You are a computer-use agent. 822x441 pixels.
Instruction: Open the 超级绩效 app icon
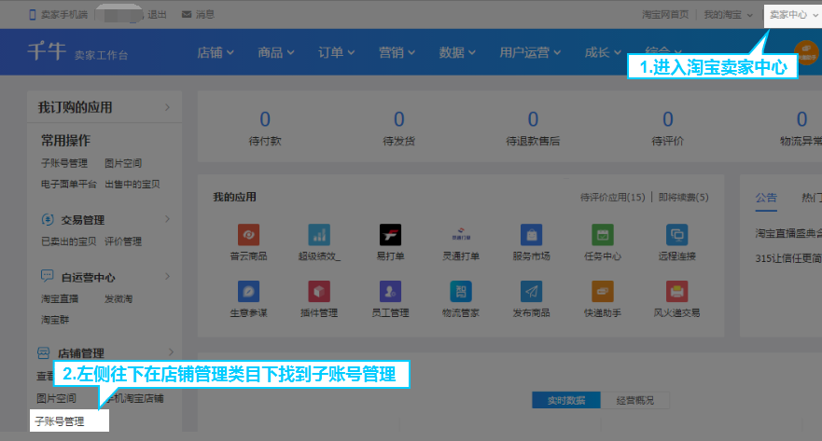pyautogui.click(x=319, y=235)
